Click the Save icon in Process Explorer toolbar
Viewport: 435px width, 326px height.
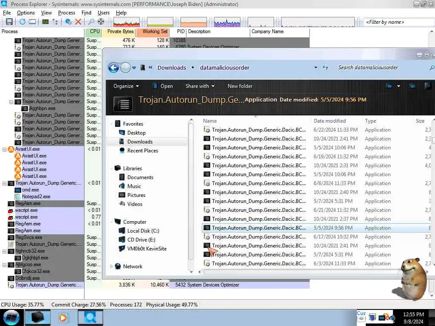(x=9, y=22)
